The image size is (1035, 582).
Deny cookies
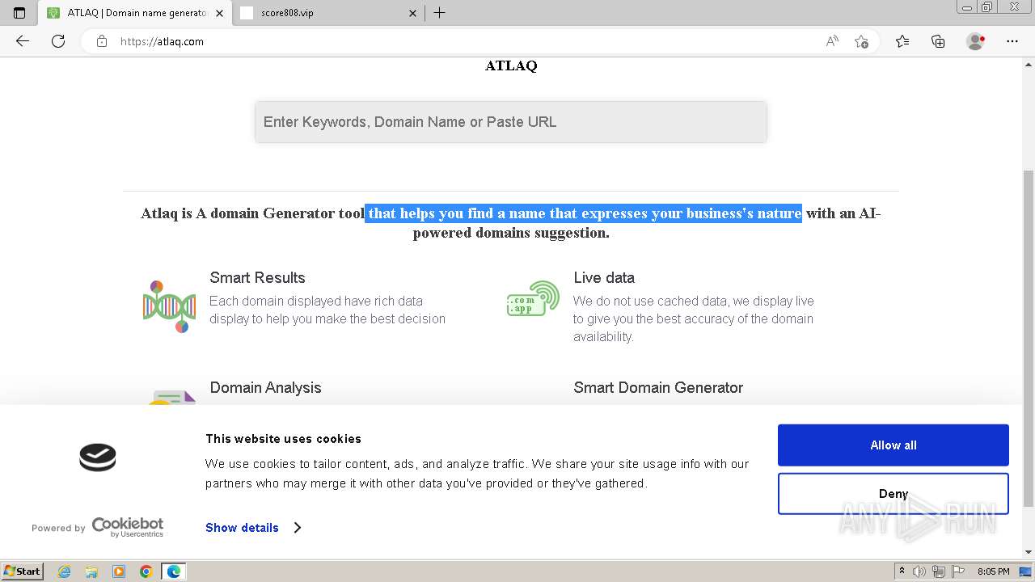click(x=893, y=494)
